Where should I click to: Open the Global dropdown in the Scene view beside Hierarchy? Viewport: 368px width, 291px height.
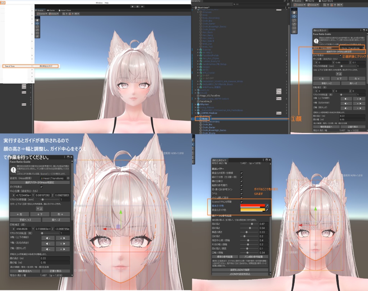click(x=313, y=5)
